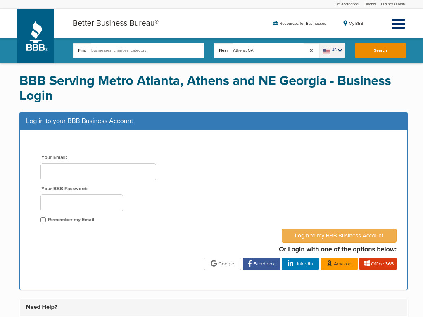Click the Find label in search bar

coord(82,50)
